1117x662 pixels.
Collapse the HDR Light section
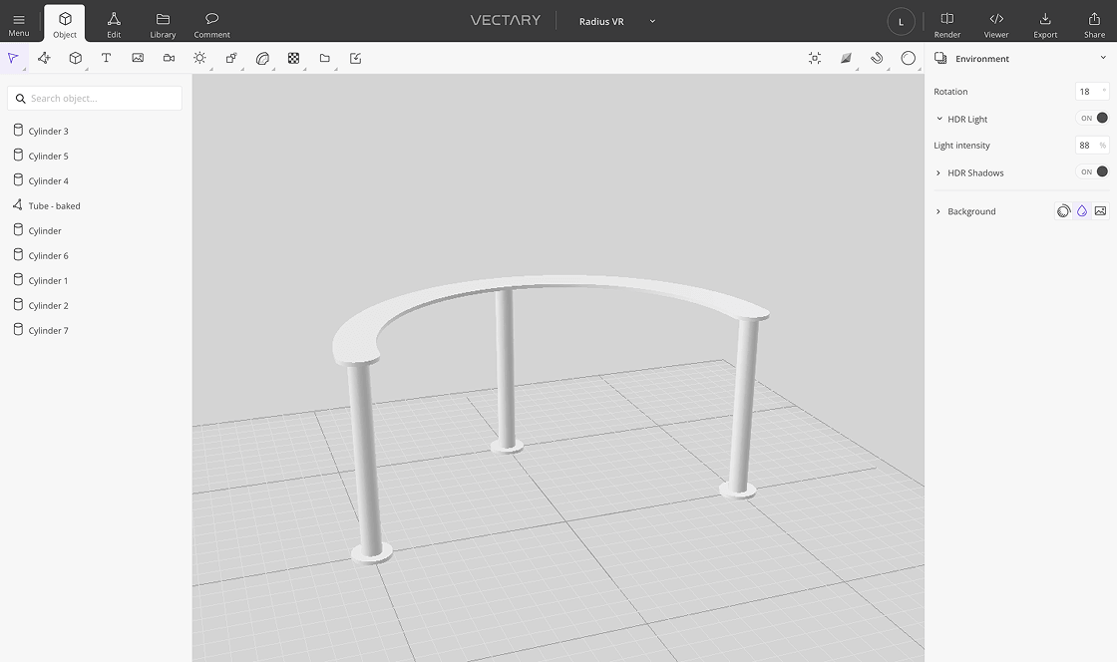(x=938, y=119)
